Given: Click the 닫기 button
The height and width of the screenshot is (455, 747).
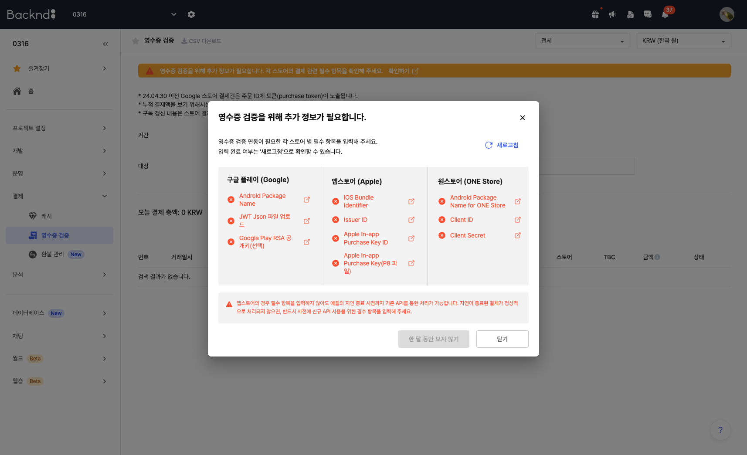Looking at the screenshot, I should [x=503, y=339].
